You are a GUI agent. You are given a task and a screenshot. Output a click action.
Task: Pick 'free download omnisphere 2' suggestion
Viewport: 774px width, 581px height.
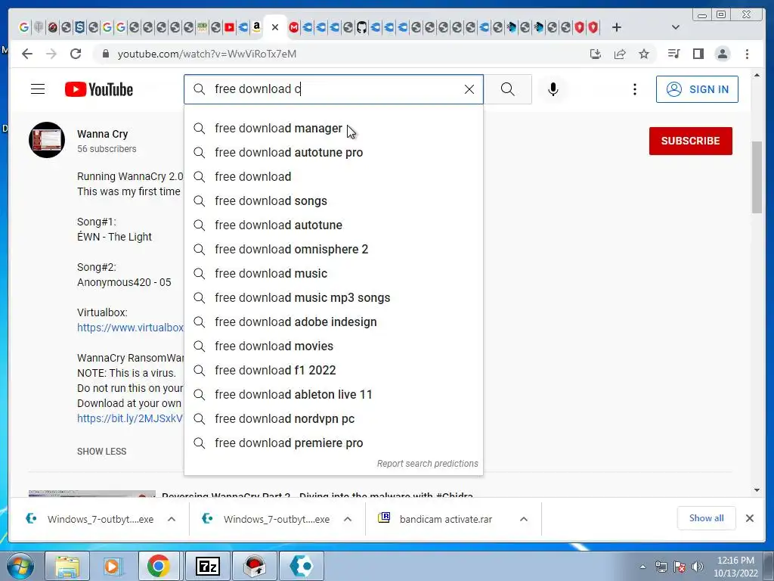tap(333, 250)
